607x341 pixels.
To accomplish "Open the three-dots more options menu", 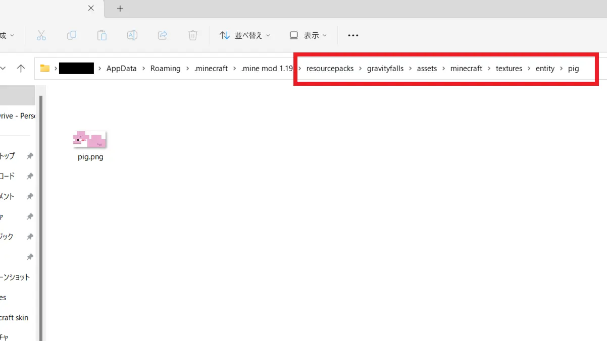I will click(x=353, y=35).
